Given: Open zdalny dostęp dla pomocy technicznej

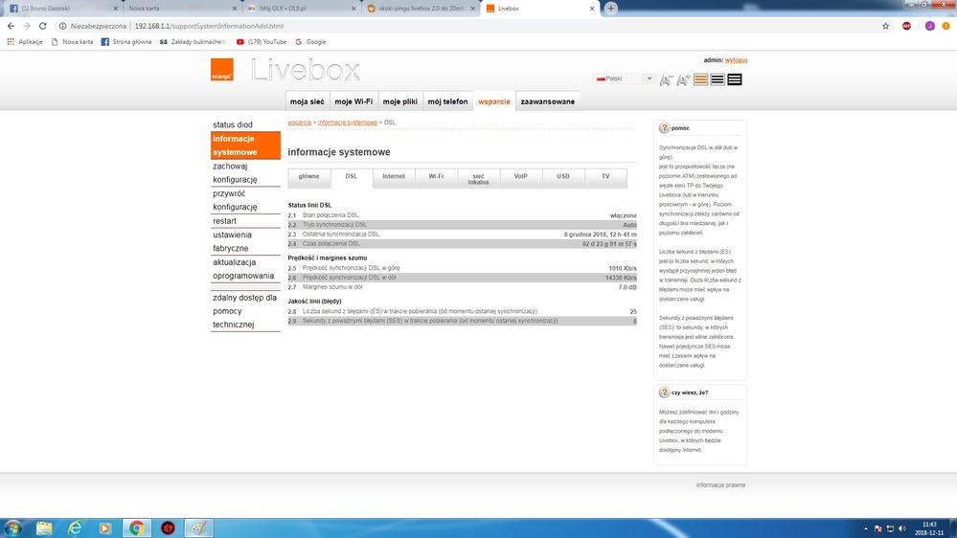Looking at the screenshot, I should click(x=245, y=311).
